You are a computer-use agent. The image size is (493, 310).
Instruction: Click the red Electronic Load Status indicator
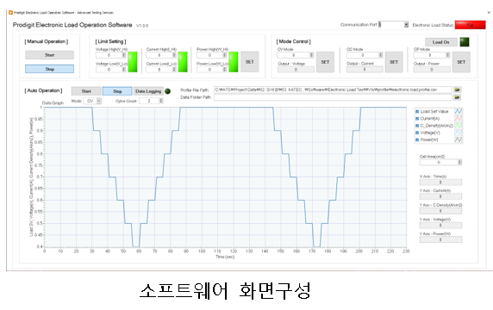click(x=470, y=25)
